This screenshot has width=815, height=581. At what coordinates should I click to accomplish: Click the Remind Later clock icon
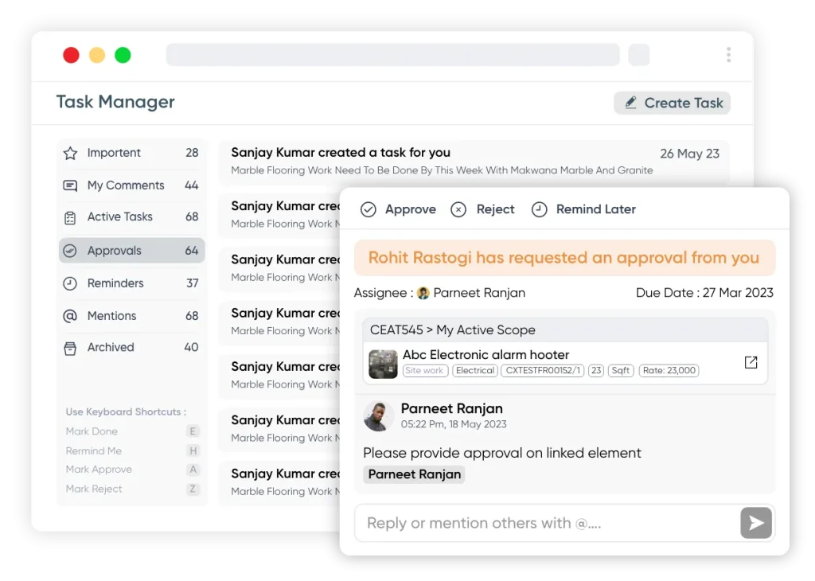coord(539,209)
